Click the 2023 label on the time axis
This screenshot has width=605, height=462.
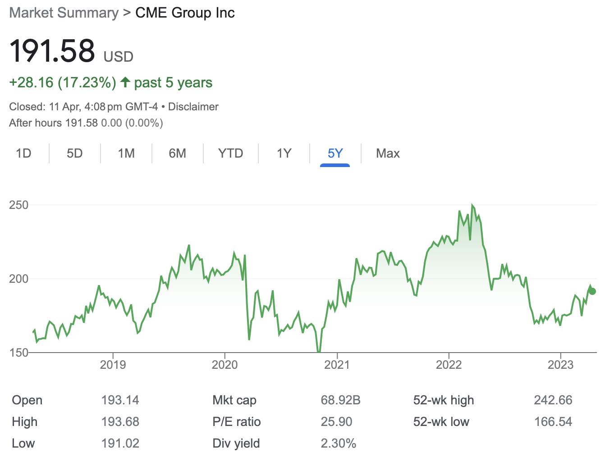coord(560,364)
